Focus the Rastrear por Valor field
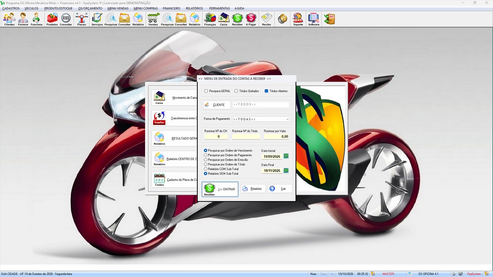 [276, 137]
